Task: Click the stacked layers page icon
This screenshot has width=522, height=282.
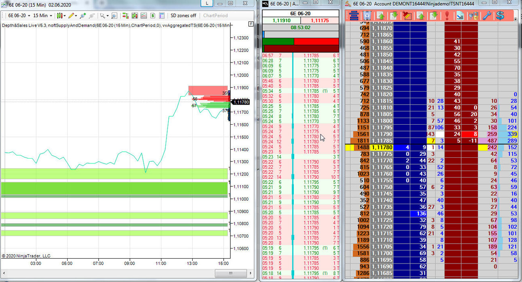Action: pos(460,16)
